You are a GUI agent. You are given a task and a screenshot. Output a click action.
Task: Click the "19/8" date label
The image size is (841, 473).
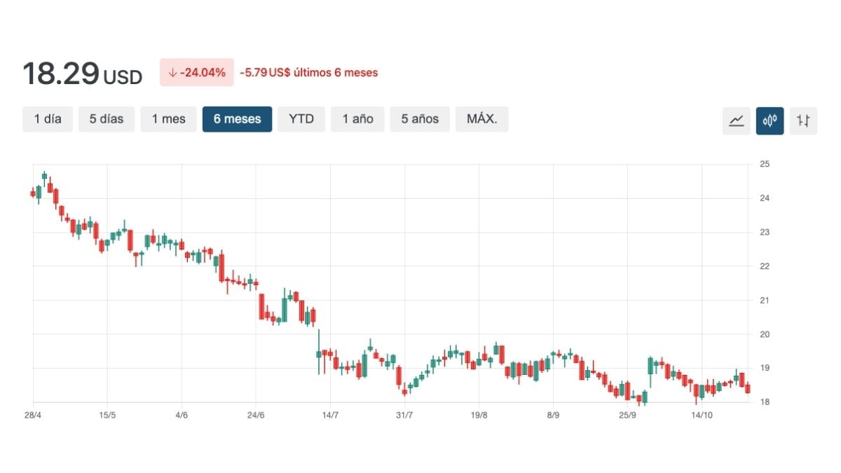481,414
